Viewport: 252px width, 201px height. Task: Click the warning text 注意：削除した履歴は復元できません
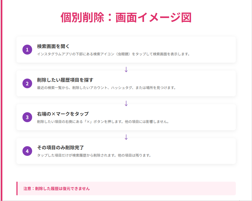point(56,188)
